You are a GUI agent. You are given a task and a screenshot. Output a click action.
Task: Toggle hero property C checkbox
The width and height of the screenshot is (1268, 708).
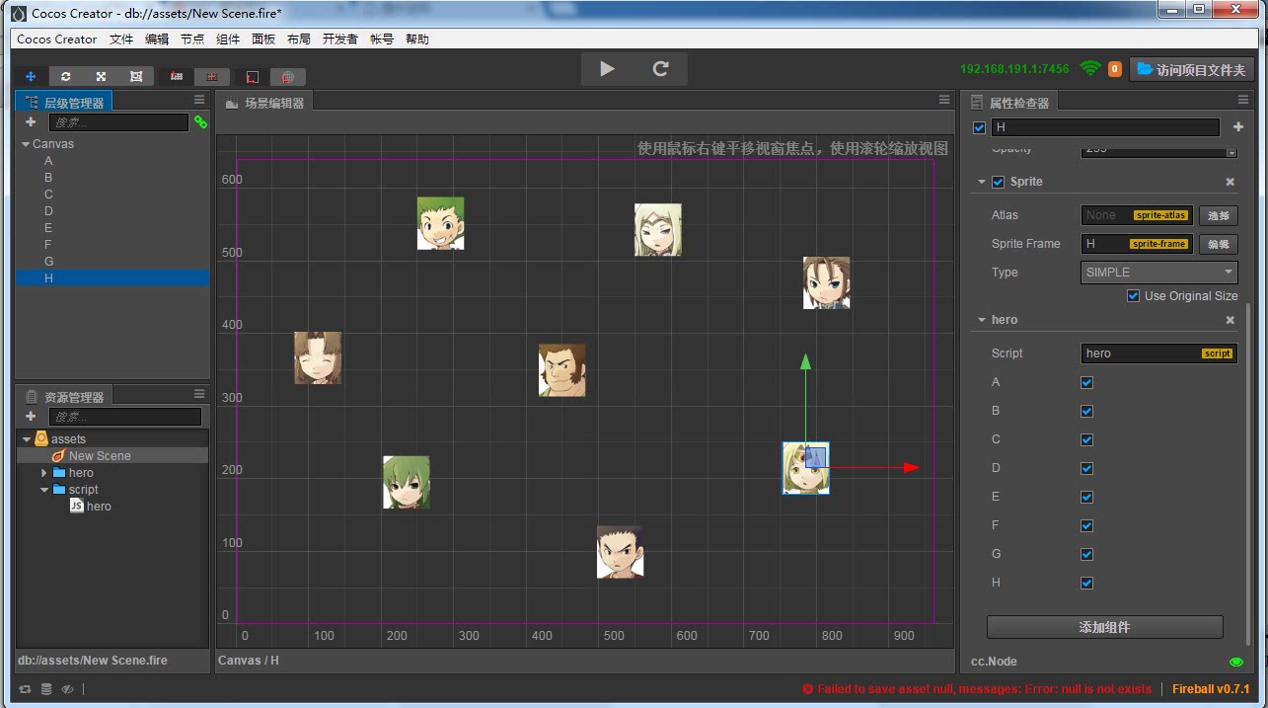click(1086, 439)
